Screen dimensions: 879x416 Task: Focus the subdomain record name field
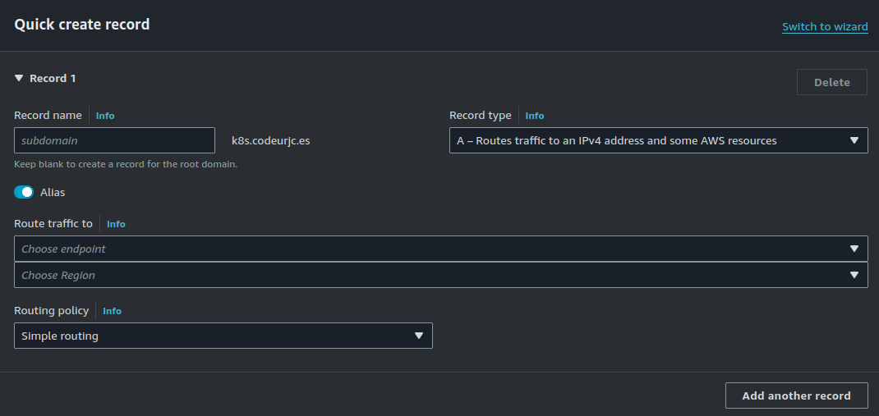tap(114, 140)
